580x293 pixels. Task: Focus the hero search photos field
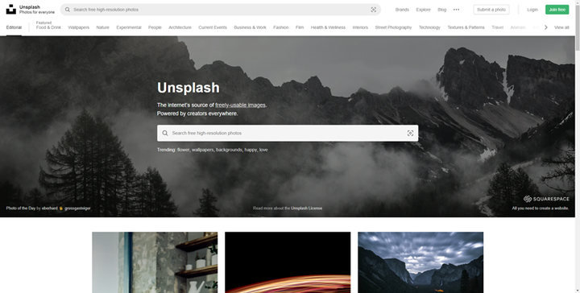288,133
